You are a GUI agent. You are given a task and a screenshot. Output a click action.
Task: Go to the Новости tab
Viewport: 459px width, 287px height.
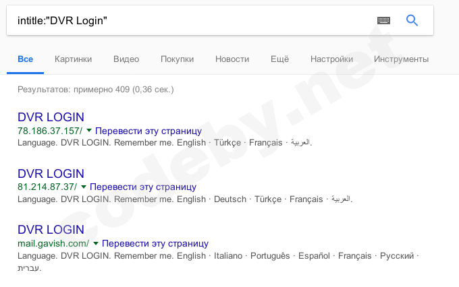pyautogui.click(x=232, y=59)
